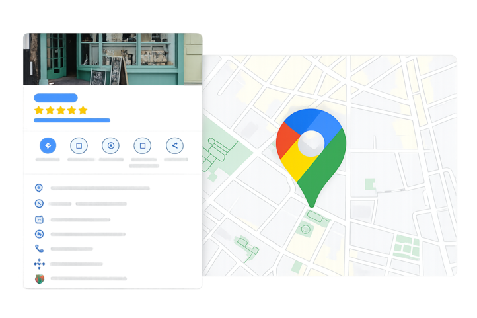Click the clock hours icon
The width and height of the screenshot is (477, 318).
click(x=39, y=203)
